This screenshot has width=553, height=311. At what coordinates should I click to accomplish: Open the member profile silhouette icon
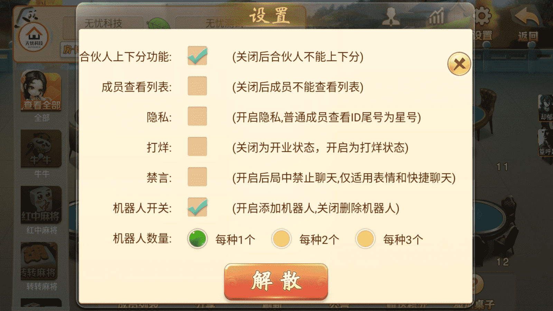391,17
